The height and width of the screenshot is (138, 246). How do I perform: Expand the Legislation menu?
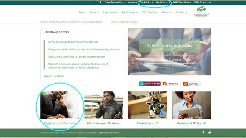point(110,12)
